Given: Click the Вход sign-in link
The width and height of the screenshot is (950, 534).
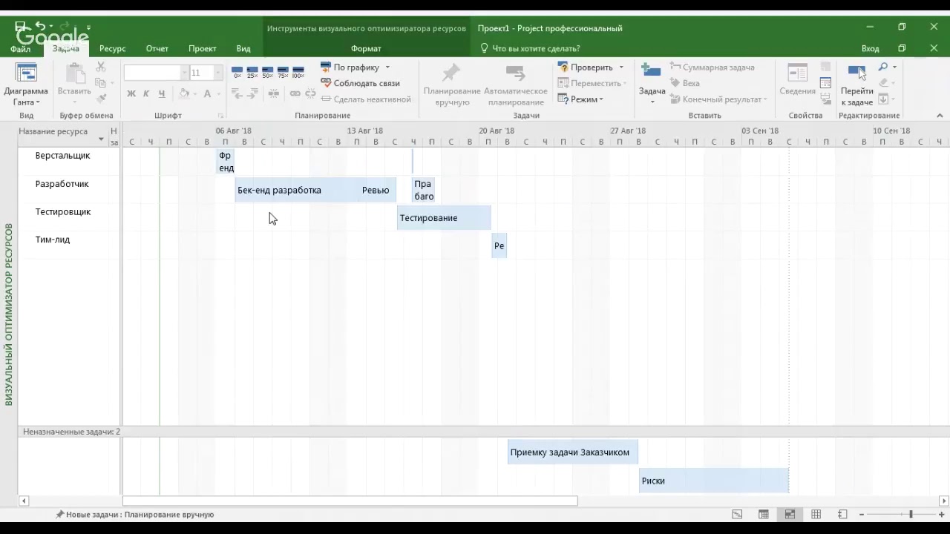Looking at the screenshot, I should pos(870,48).
